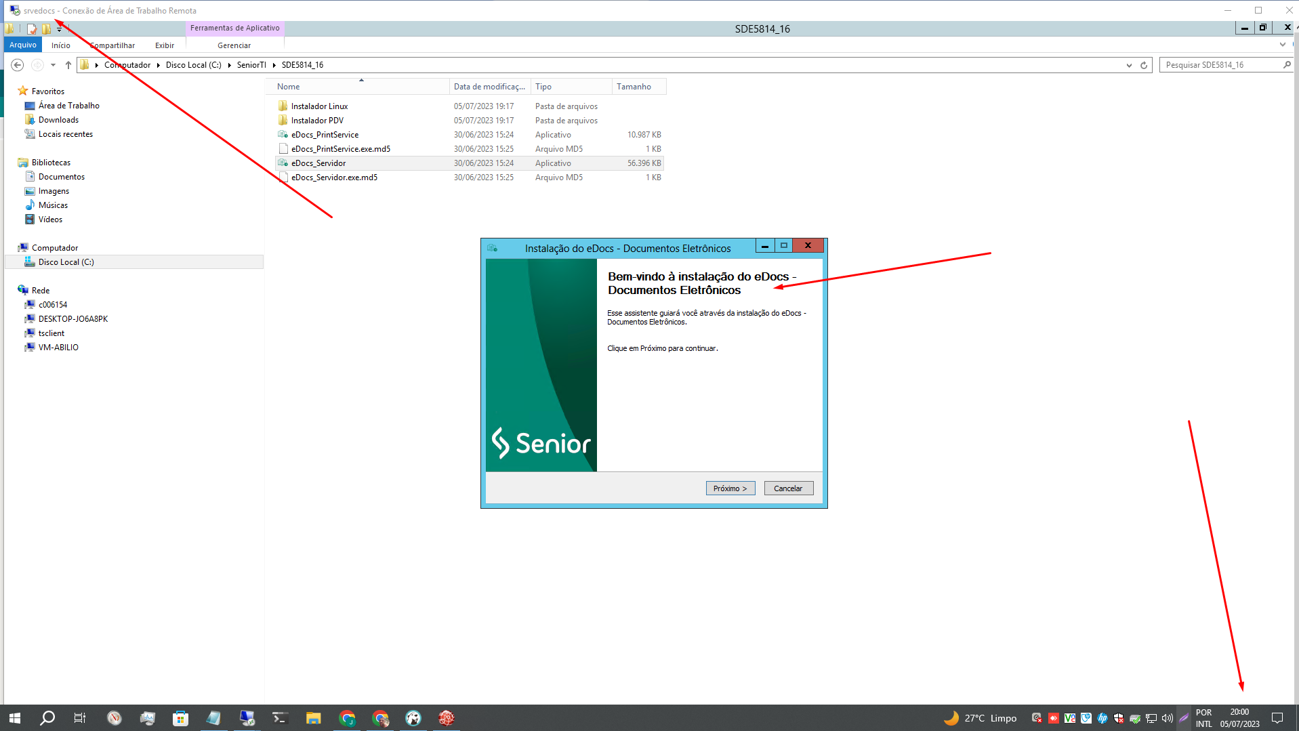Select the Instalador Linux folder
Screen dimensions: 1299x731
tap(319, 106)
